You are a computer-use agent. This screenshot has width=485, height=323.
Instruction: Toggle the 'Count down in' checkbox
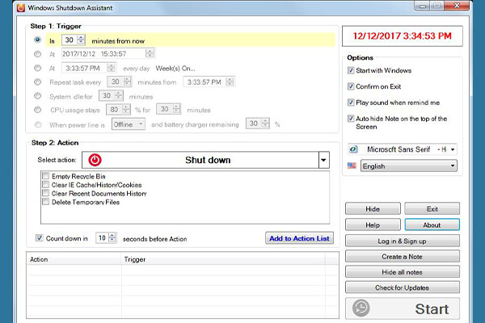(40, 237)
